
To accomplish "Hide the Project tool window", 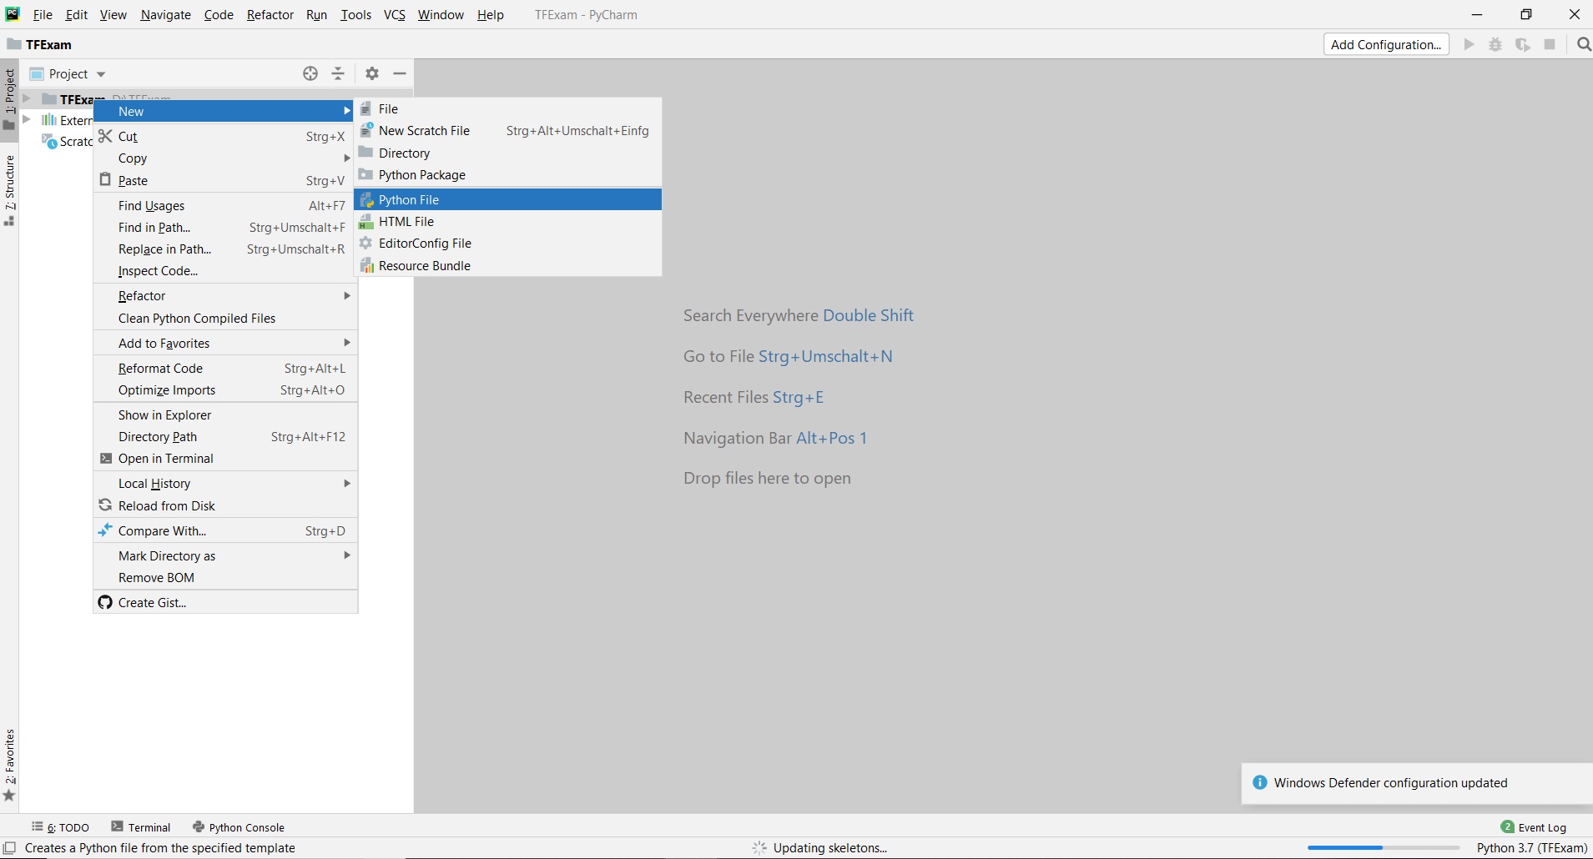I will pyautogui.click(x=400, y=73).
